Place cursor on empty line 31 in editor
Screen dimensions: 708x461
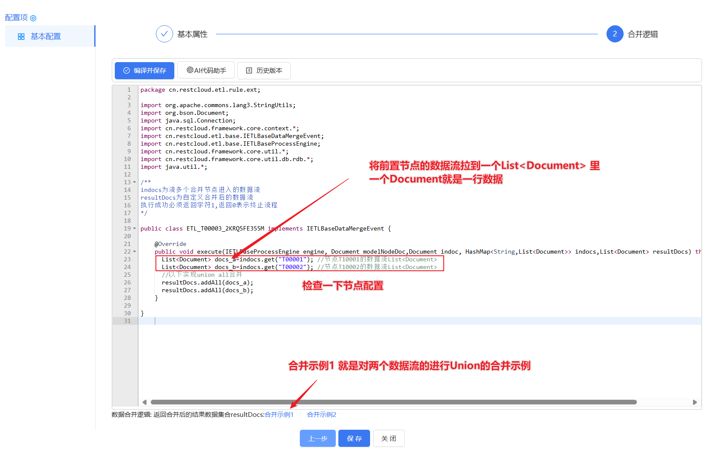(420, 321)
